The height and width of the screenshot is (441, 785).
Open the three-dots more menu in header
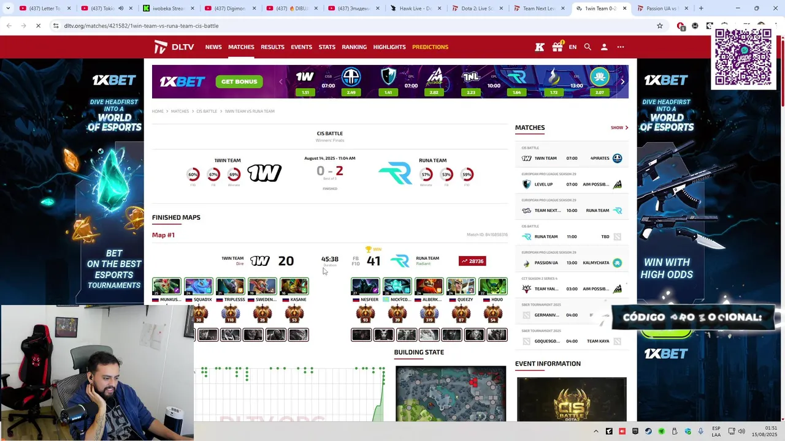tap(621, 47)
